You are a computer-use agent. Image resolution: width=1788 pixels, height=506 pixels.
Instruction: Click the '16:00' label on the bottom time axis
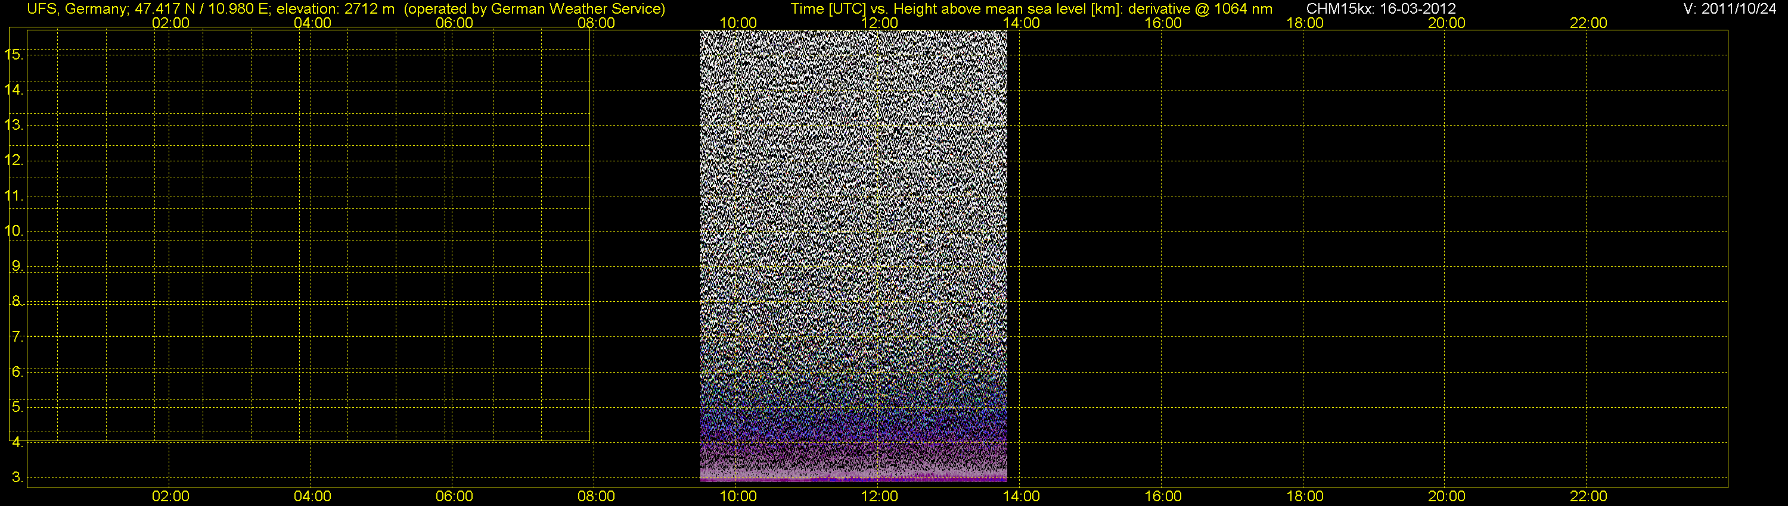point(1163,496)
